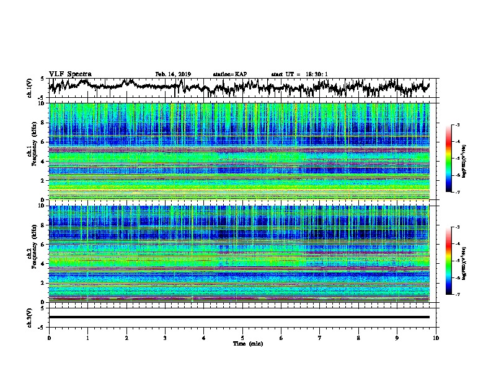Click the time axis tick '6'
The width and height of the screenshot is (491, 379).
(281, 338)
